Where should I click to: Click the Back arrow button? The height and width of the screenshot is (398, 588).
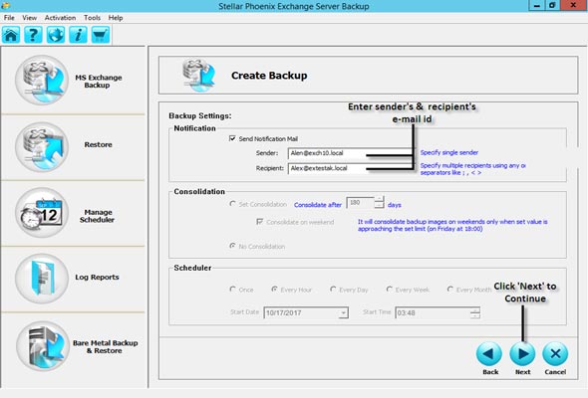point(489,354)
